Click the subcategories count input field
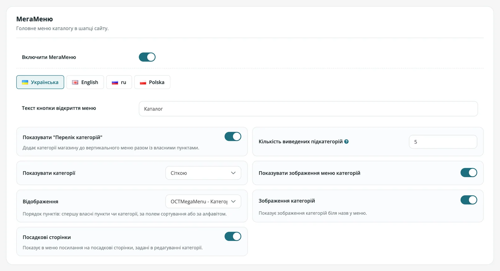The height and width of the screenshot is (271, 500). [x=443, y=142]
